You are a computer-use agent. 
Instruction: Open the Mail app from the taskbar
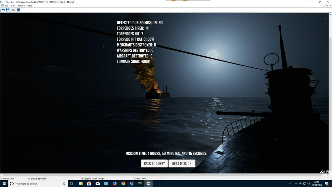coord(98,184)
